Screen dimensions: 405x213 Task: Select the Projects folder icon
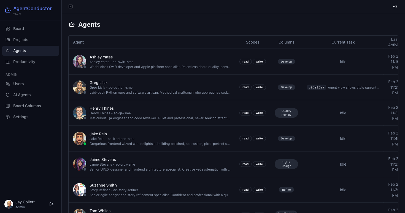(8, 40)
